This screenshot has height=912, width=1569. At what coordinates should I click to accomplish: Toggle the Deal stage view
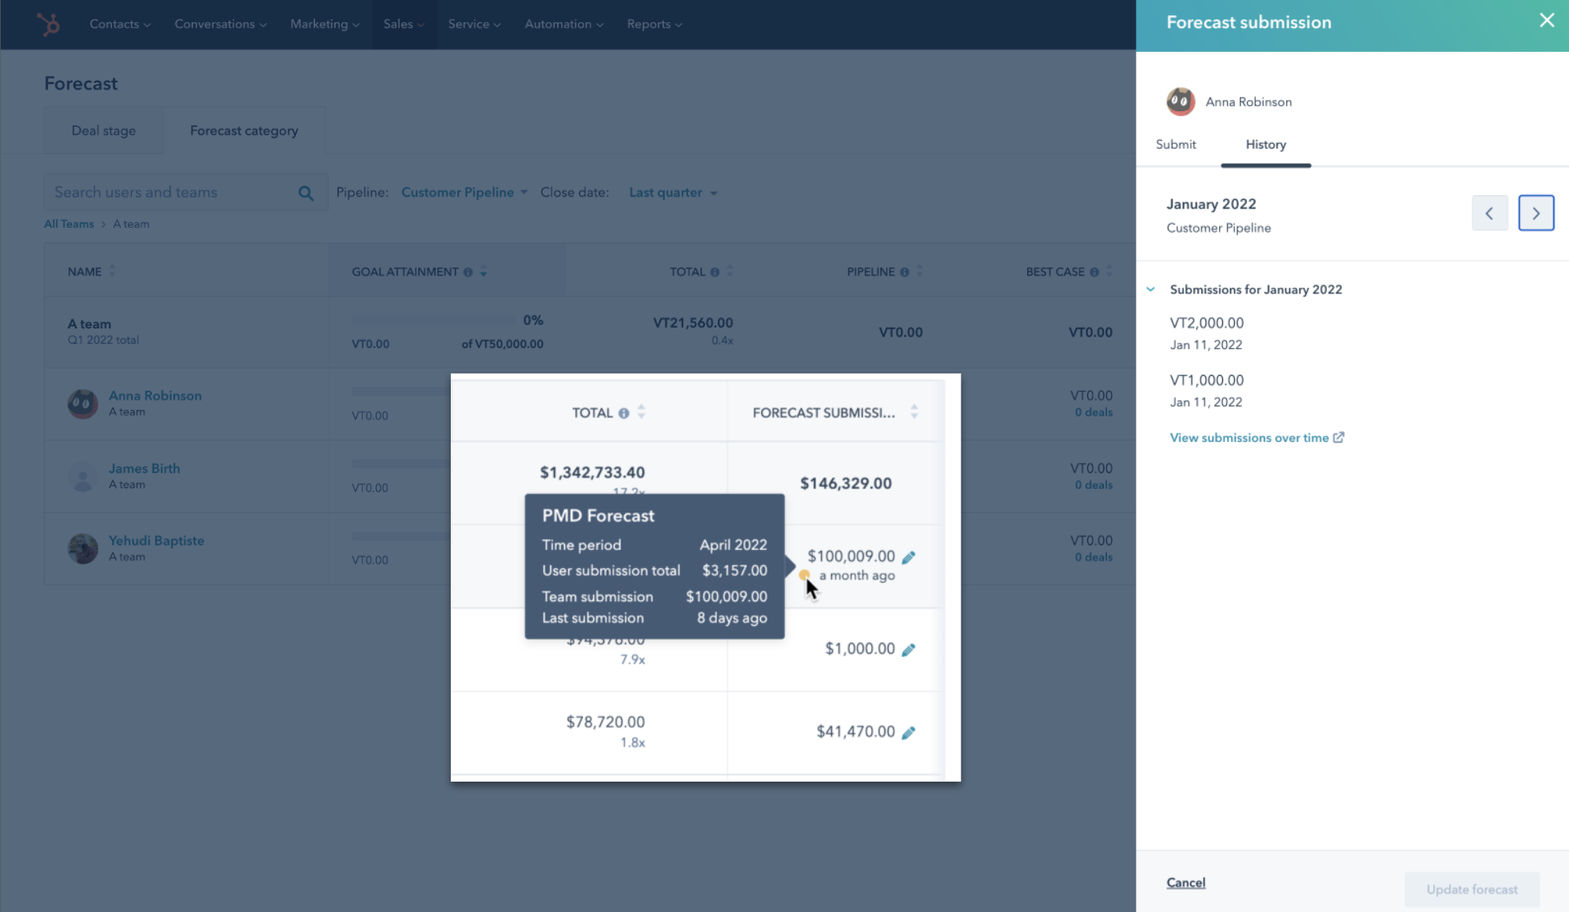pos(103,130)
